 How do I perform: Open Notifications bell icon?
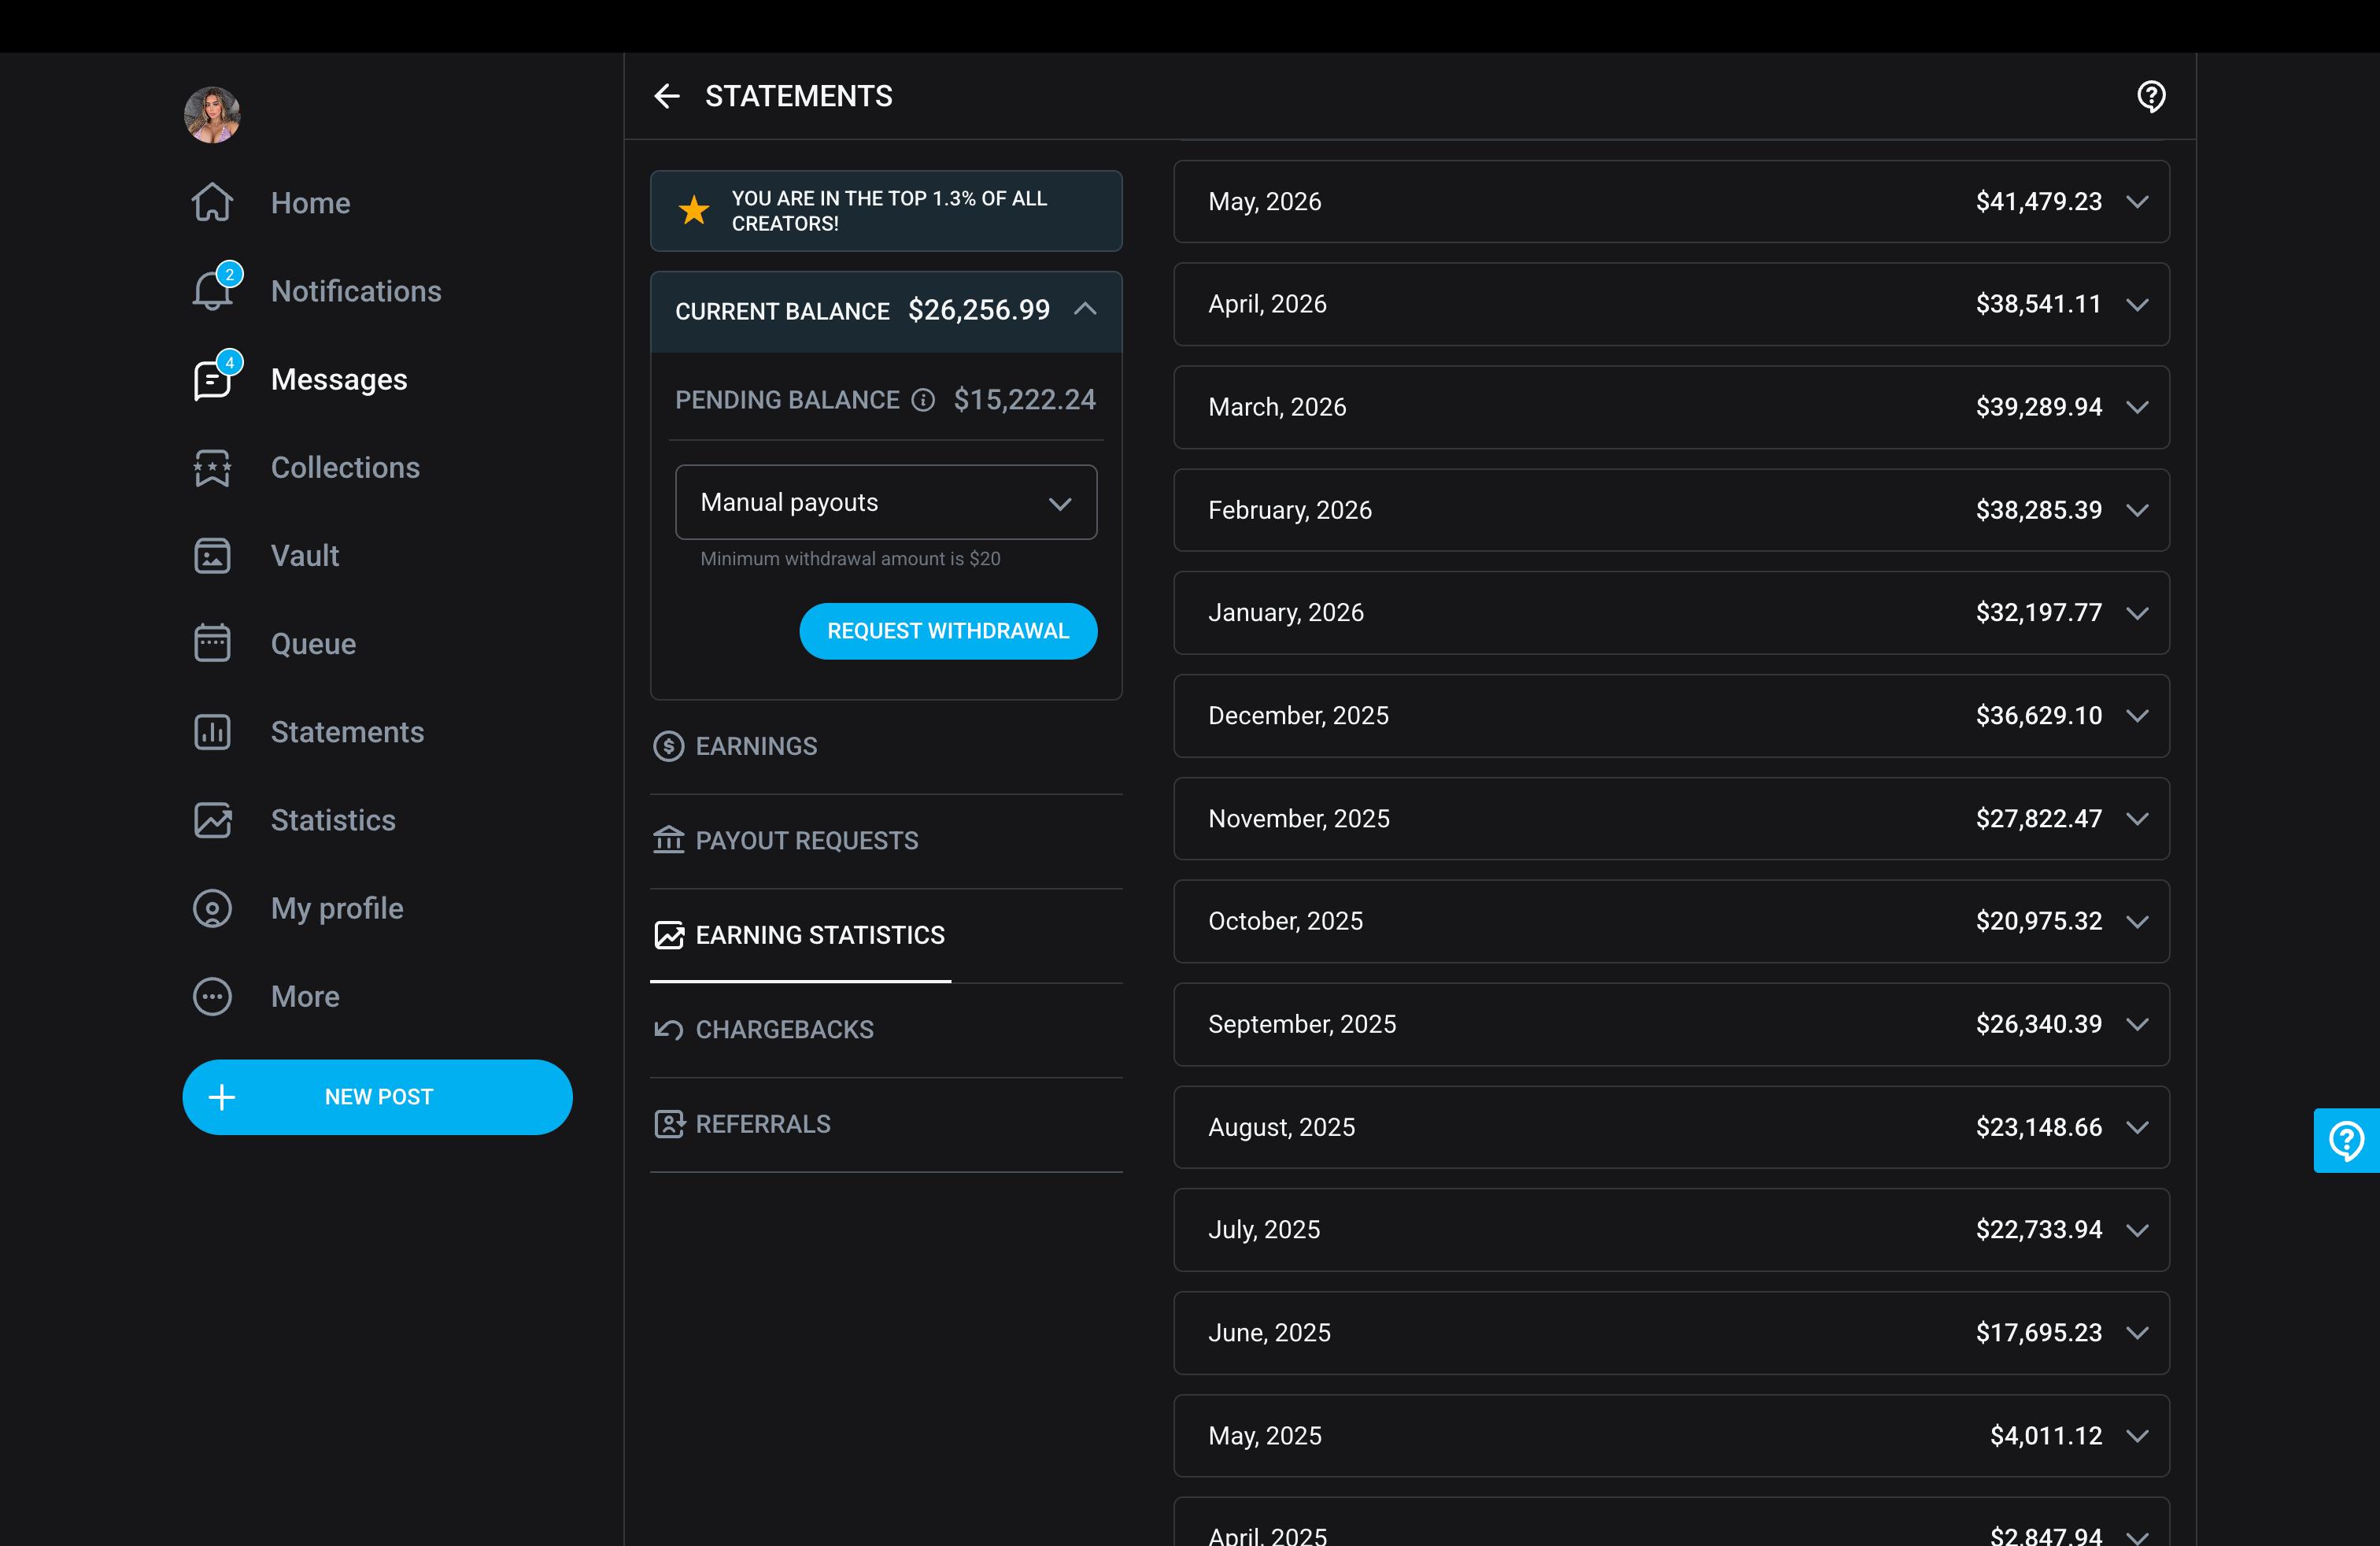coord(213,291)
